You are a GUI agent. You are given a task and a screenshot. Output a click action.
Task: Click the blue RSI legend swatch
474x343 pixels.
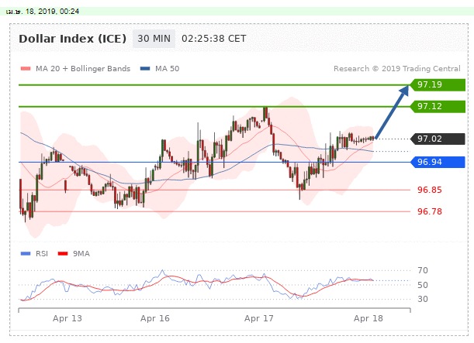pyautogui.click(x=26, y=254)
